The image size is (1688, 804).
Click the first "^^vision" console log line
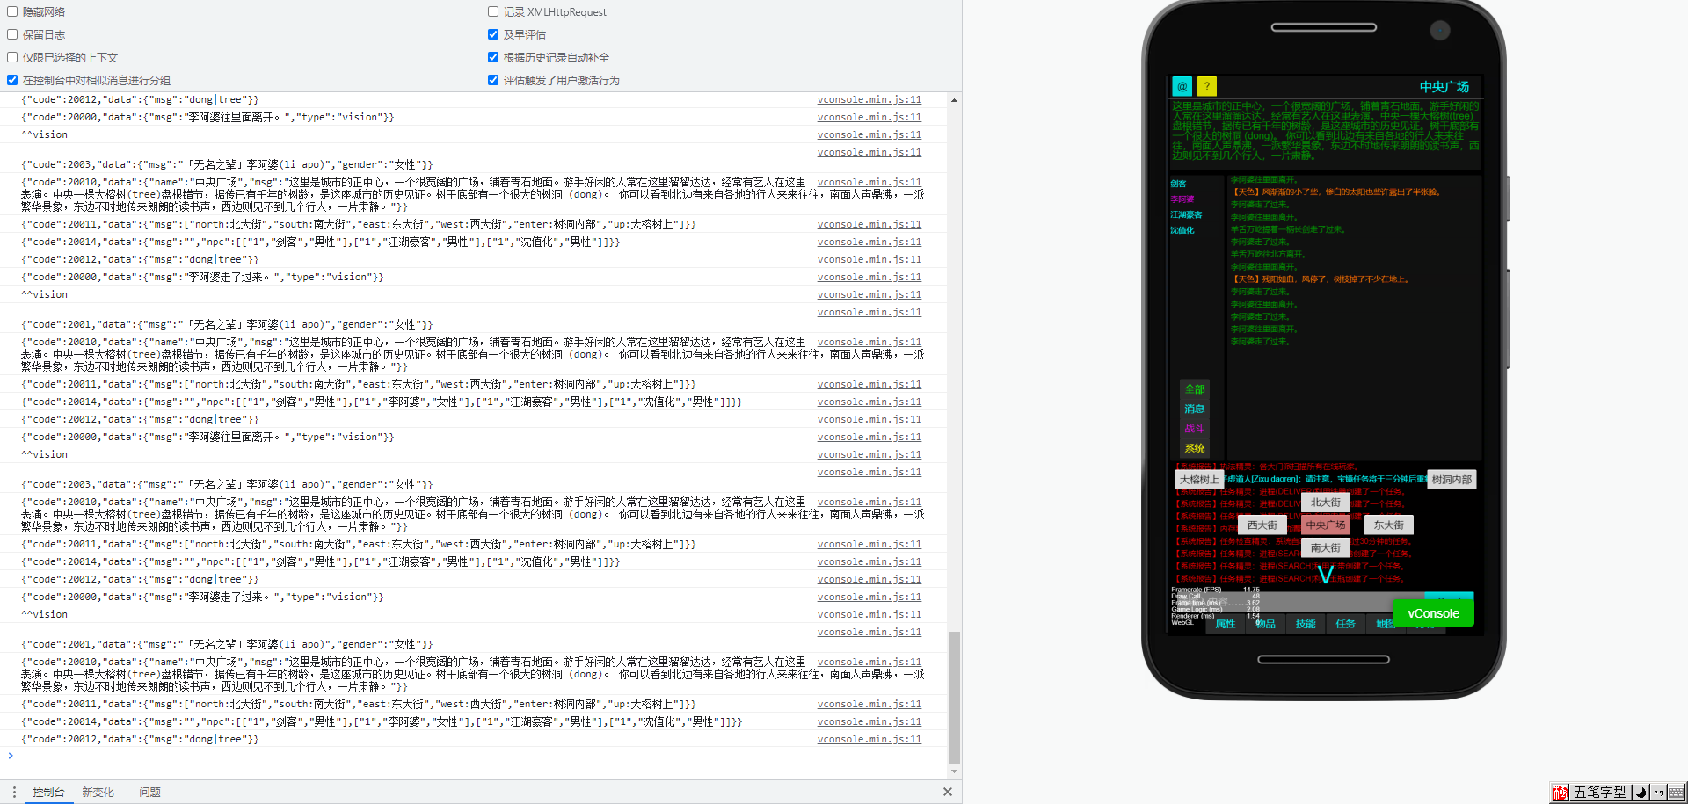[44, 134]
